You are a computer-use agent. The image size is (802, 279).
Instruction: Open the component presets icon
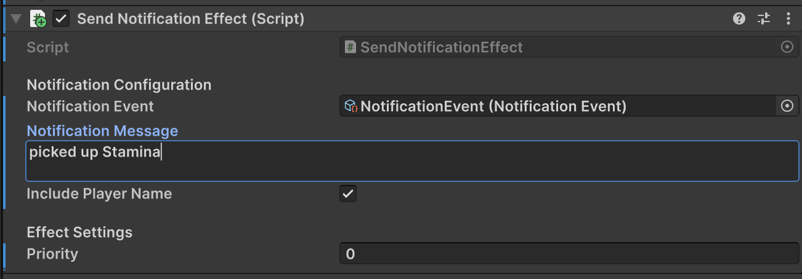pos(764,19)
